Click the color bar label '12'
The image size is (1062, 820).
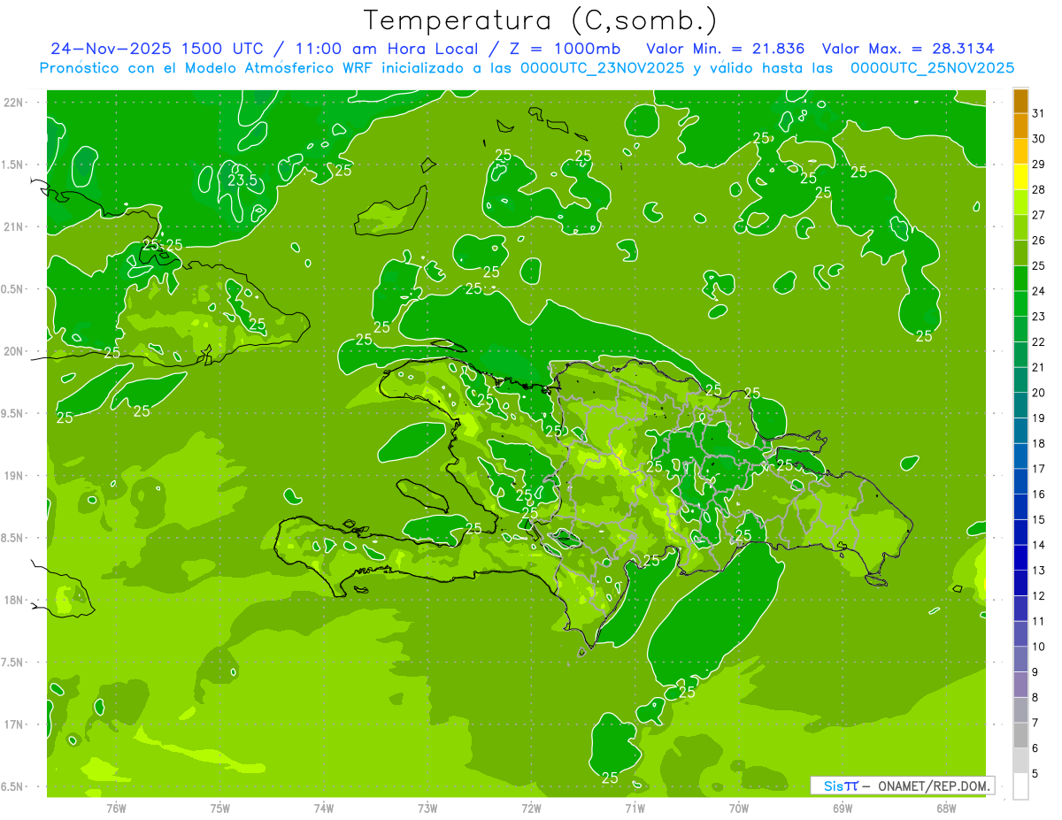pyautogui.click(x=1039, y=596)
